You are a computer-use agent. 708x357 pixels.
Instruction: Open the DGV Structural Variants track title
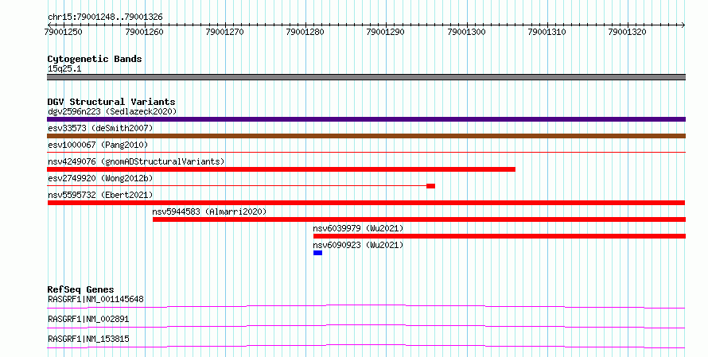(x=111, y=102)
